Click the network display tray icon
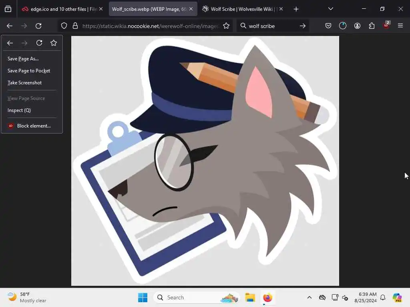The image size is (410, 307). pyautogui.click(x=335, y=297)
